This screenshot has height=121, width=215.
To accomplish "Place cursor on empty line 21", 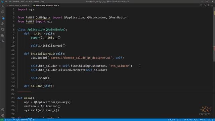I will click(x=115, y=90).
